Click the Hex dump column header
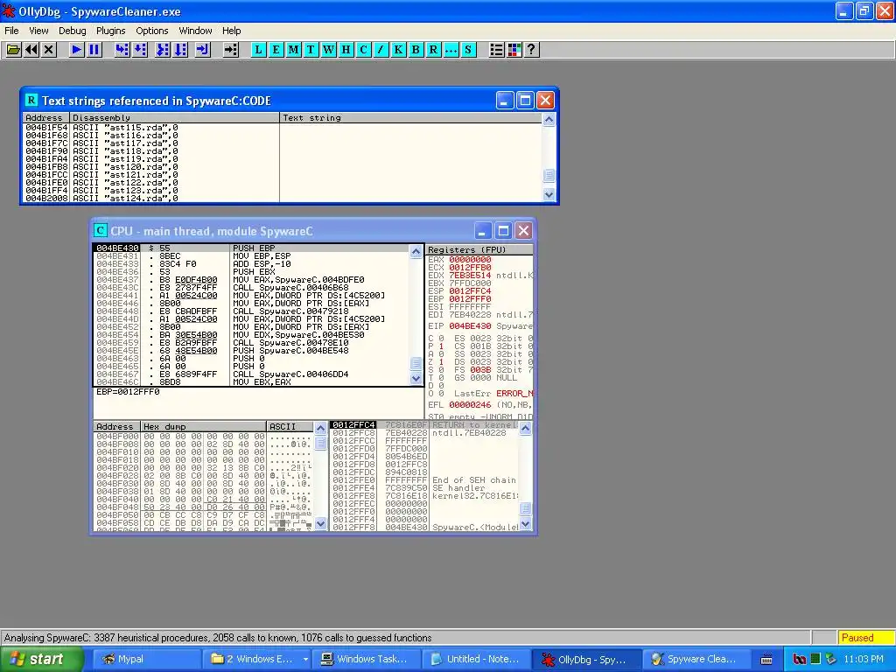The height and width of the screenshot is (672, 896). click(x=203, y=426)
